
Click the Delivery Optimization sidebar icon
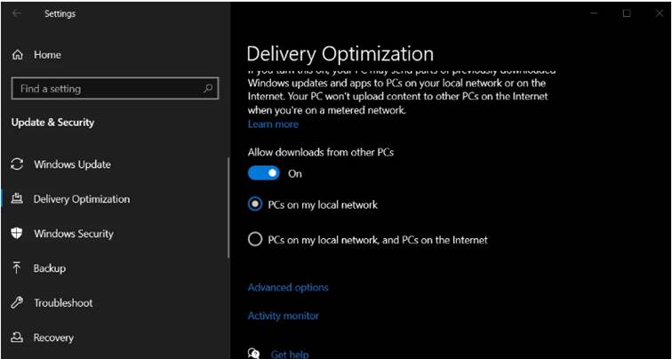click(x=17, y=199)
